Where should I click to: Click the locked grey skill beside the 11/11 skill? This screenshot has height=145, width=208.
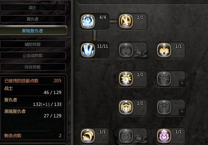point(126,50)
